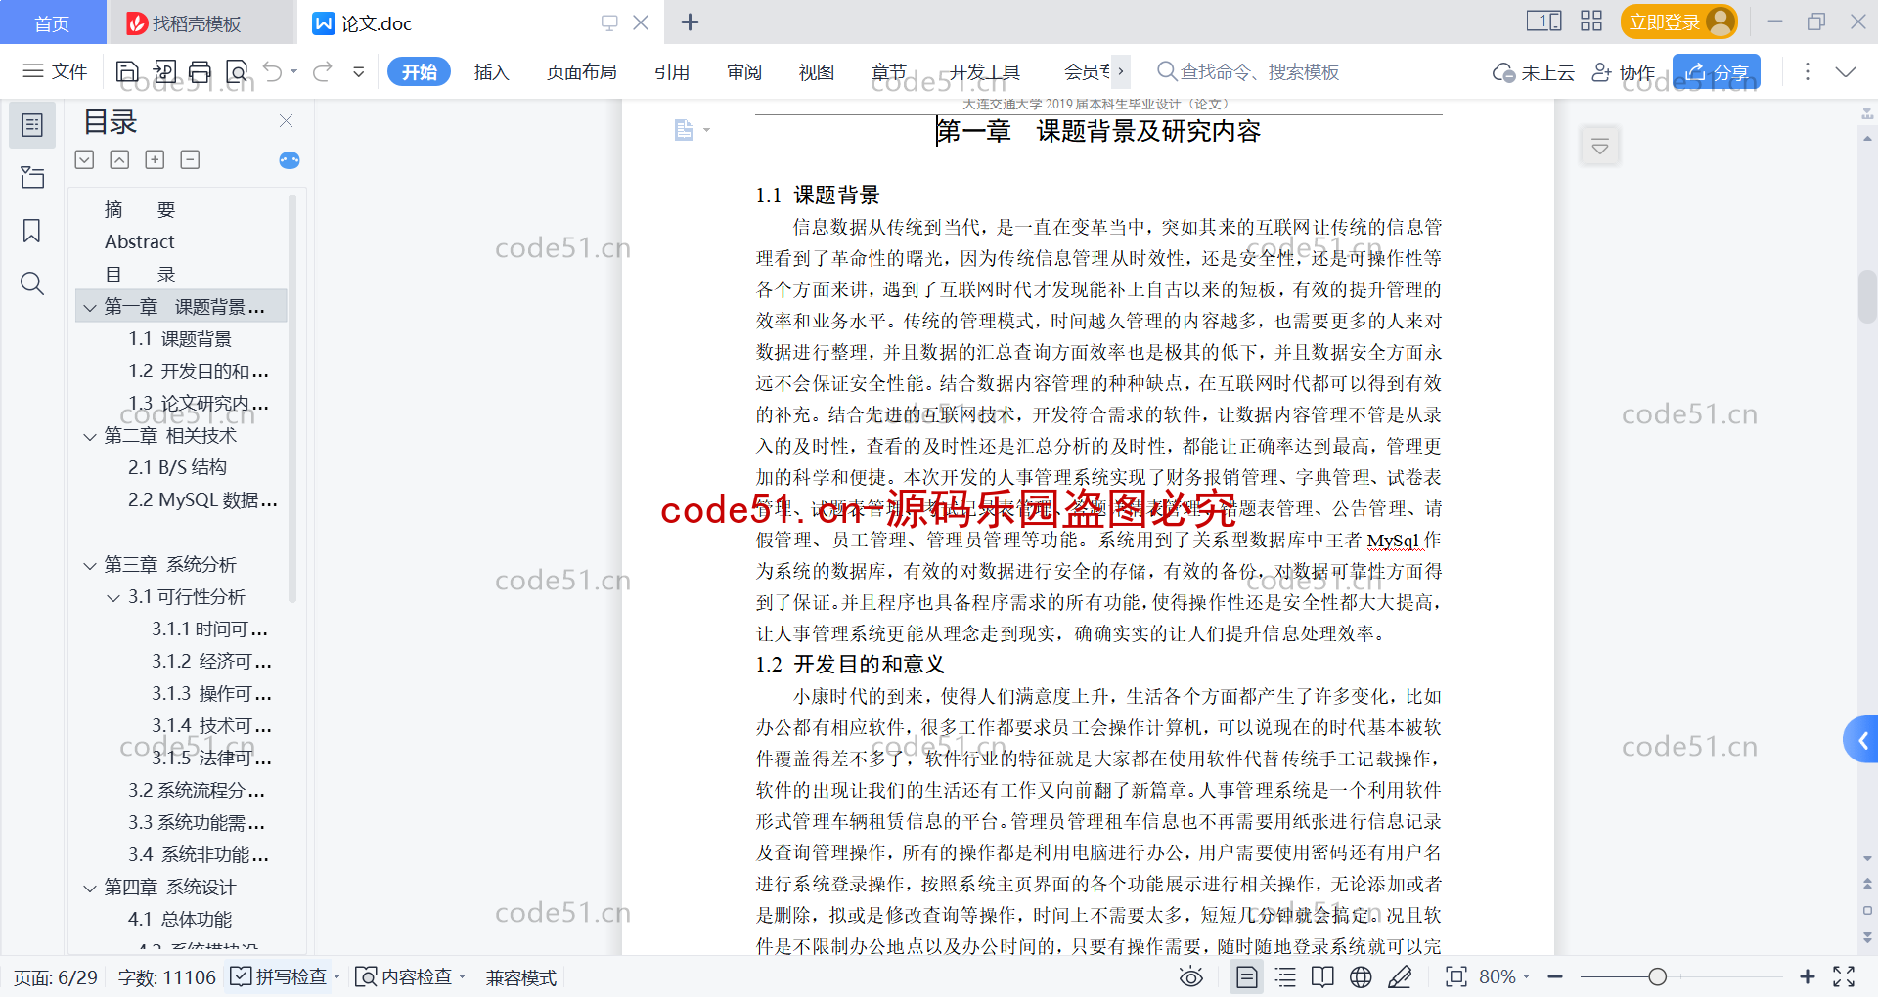Select the 审阅 ribbon tab

pos(744,71)
